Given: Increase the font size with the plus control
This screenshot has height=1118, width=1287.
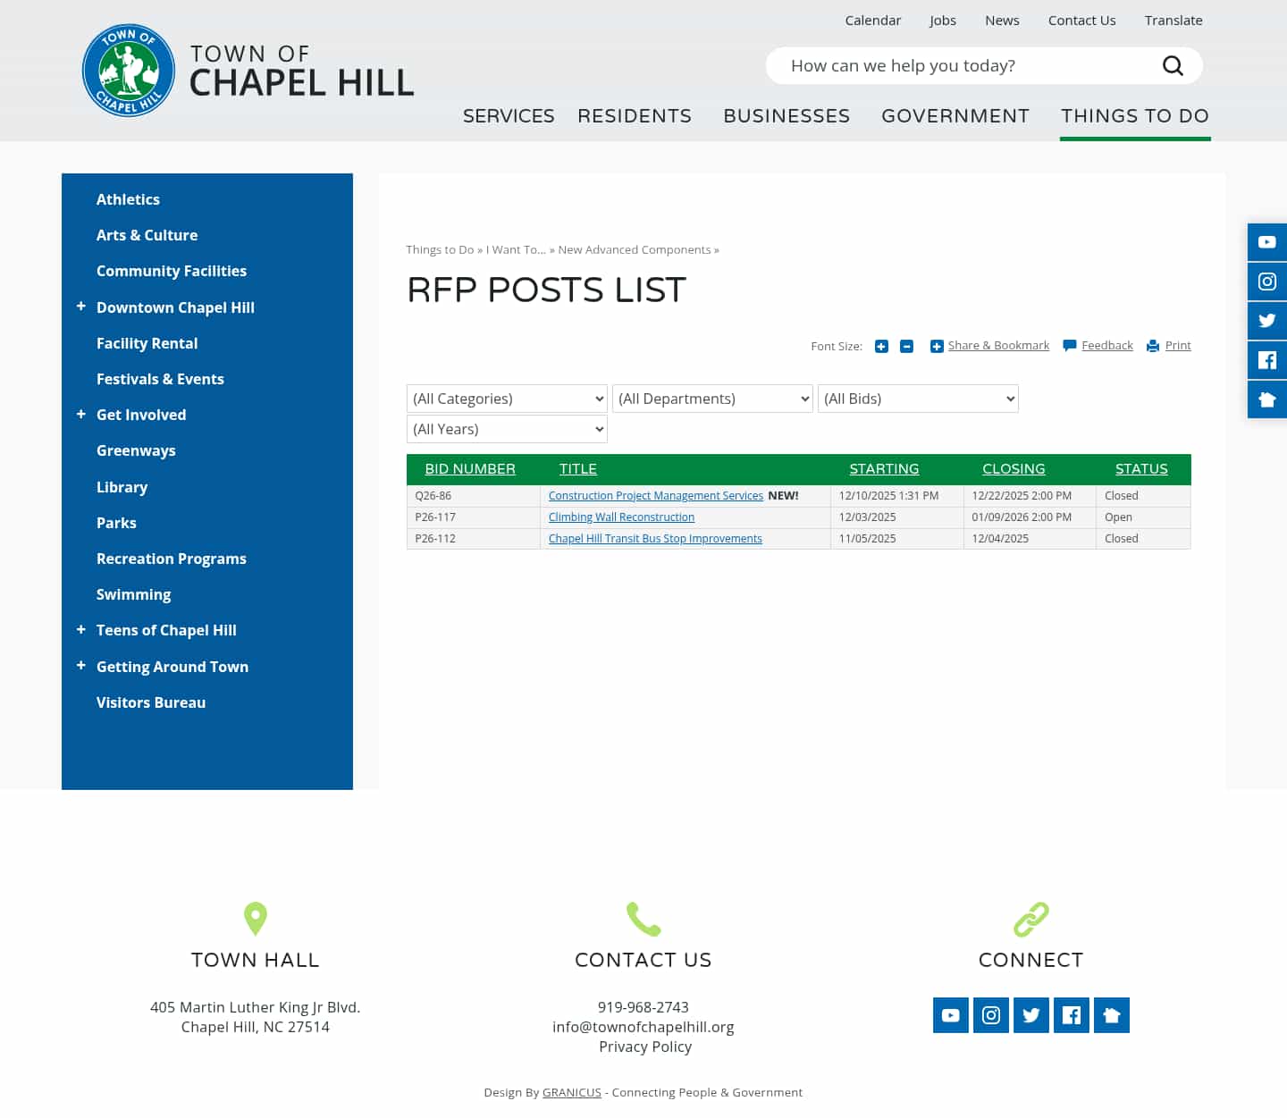Looking at the screenshot, I should click(x=881, y=346).
